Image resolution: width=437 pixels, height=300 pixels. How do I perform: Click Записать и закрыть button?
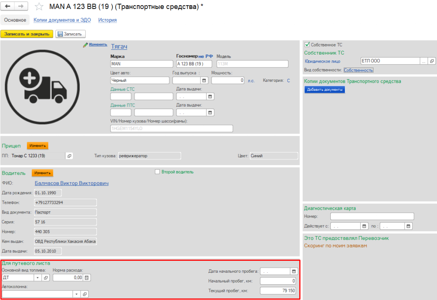coord(27,34)
